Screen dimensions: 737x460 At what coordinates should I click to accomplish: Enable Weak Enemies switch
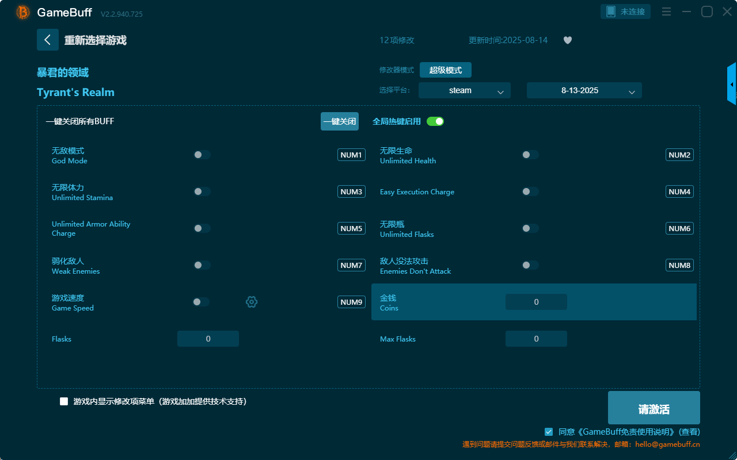(x=202, y=265)
